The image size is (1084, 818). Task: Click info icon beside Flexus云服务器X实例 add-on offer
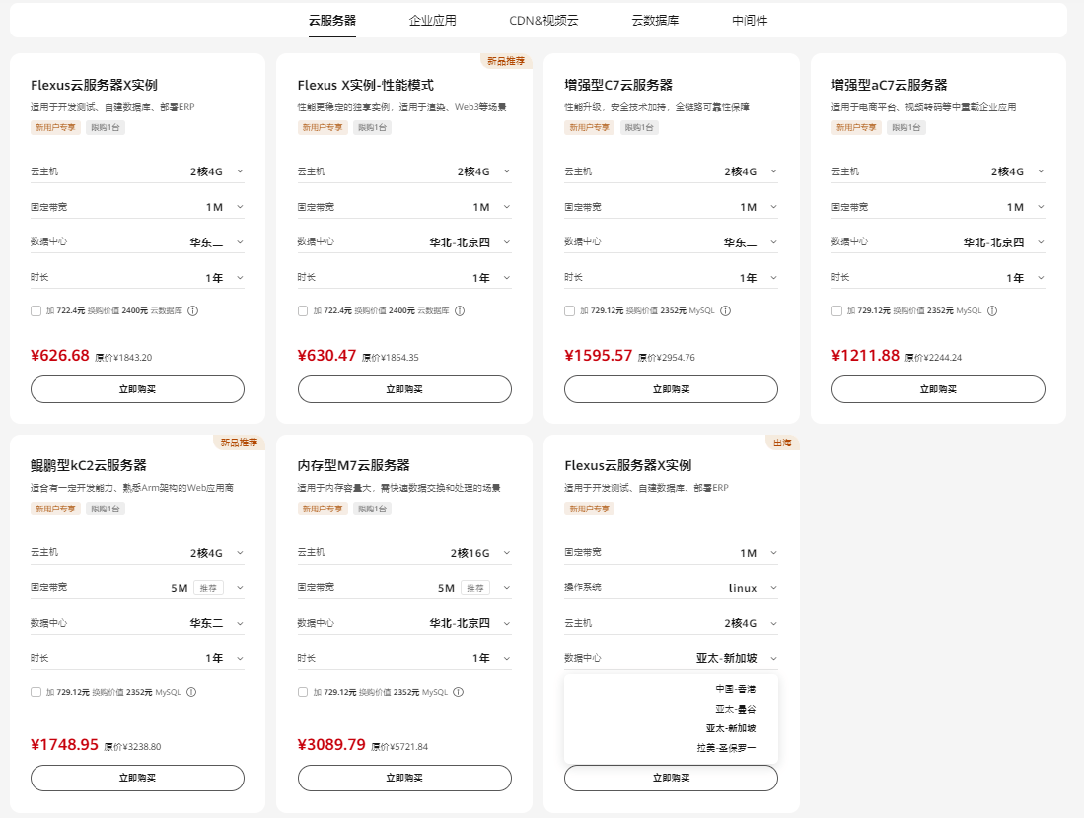click(193, 311)
